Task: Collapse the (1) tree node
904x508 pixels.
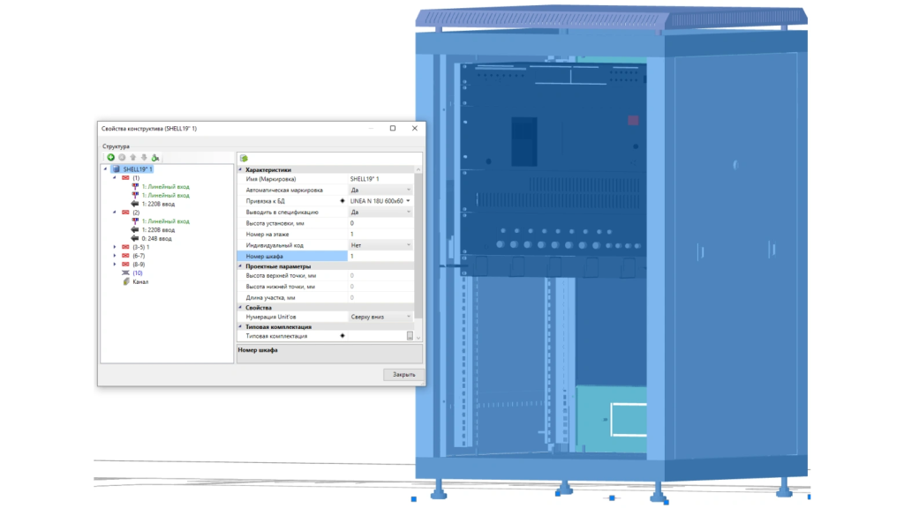Action: click(x=115, y=177)
